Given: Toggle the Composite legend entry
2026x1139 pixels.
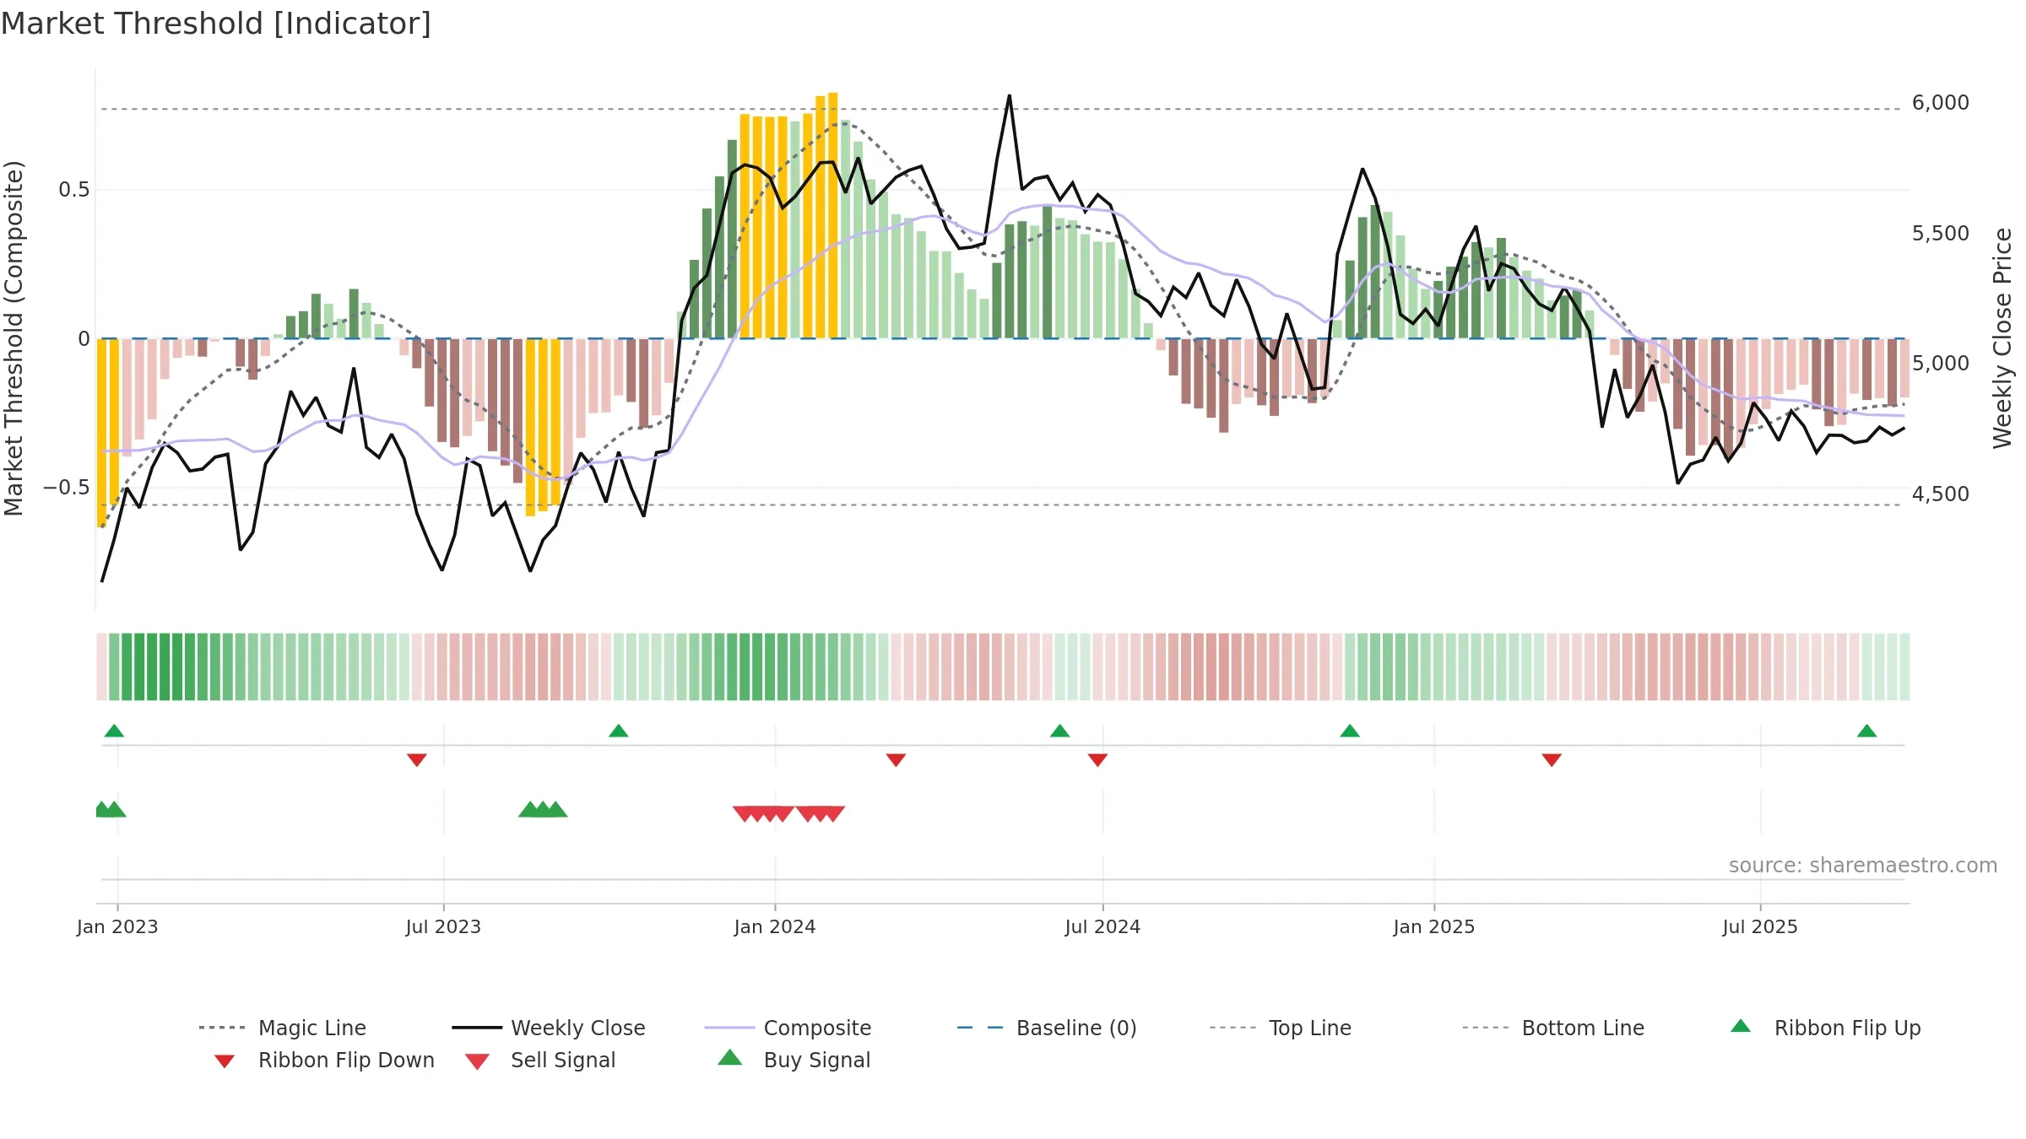Looking at the screenshot, I should point(788,1028).
